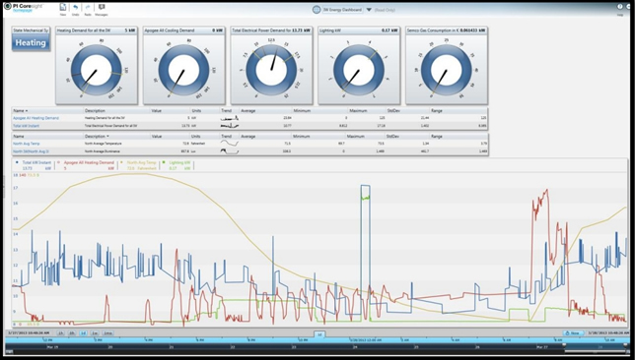This screenshot has width=635, height=360.
Task: Click the start time field on time bar
Action: 29,333
